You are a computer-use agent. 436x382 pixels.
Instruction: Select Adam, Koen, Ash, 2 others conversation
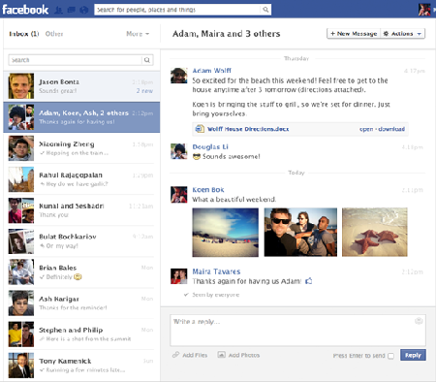coord(81,117)
